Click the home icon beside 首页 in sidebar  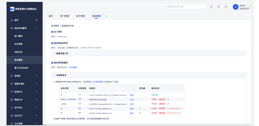point(12,20)
